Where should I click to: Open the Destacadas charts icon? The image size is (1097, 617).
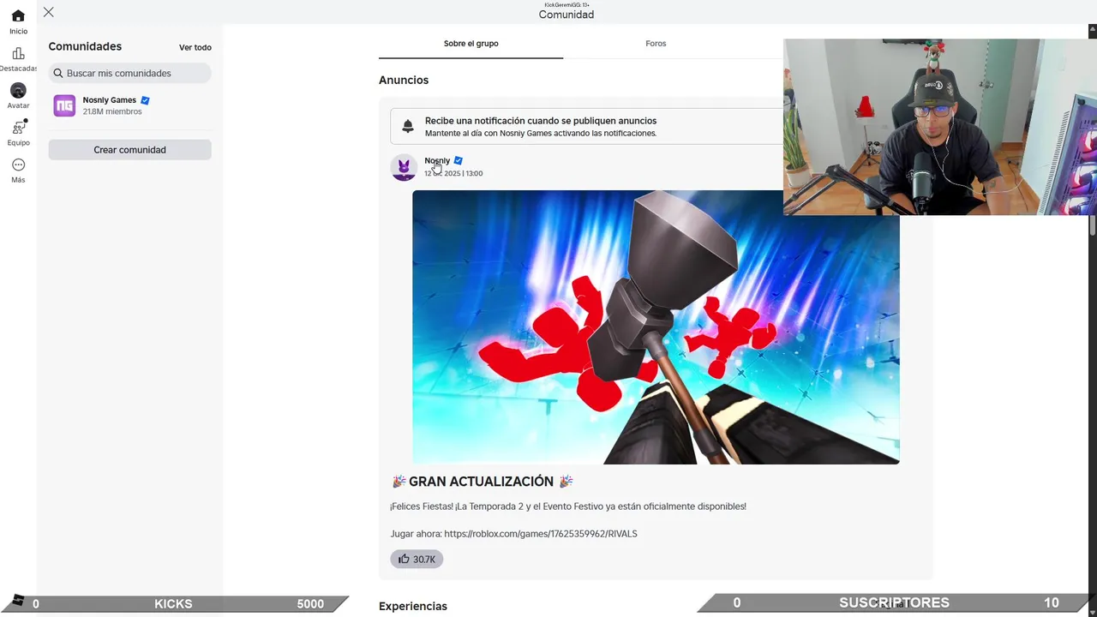18,53
